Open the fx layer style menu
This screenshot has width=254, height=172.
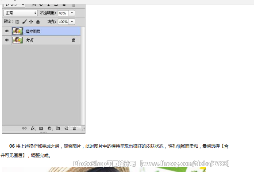[33, 128]
